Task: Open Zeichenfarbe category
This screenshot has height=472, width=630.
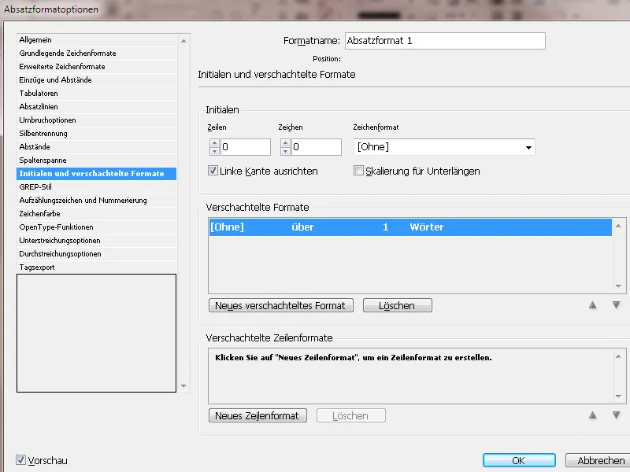Action: [96, 213]
